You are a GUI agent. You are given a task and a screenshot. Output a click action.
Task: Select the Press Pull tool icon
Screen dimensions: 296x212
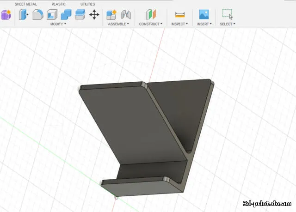point(24,14)
